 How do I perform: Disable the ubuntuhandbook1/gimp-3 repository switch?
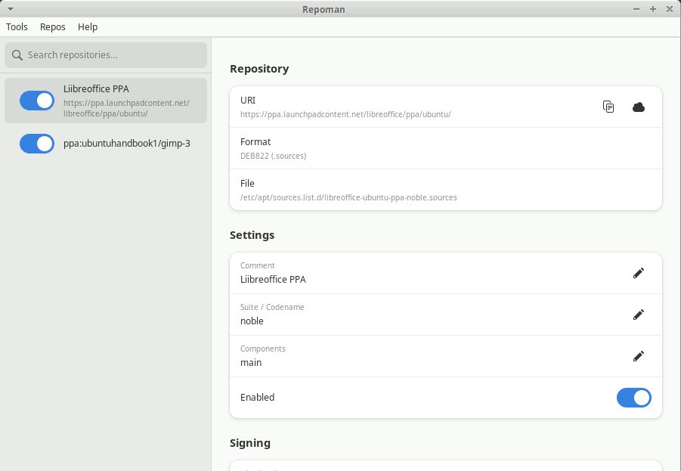pyautogui.click(x=37, y=144)
